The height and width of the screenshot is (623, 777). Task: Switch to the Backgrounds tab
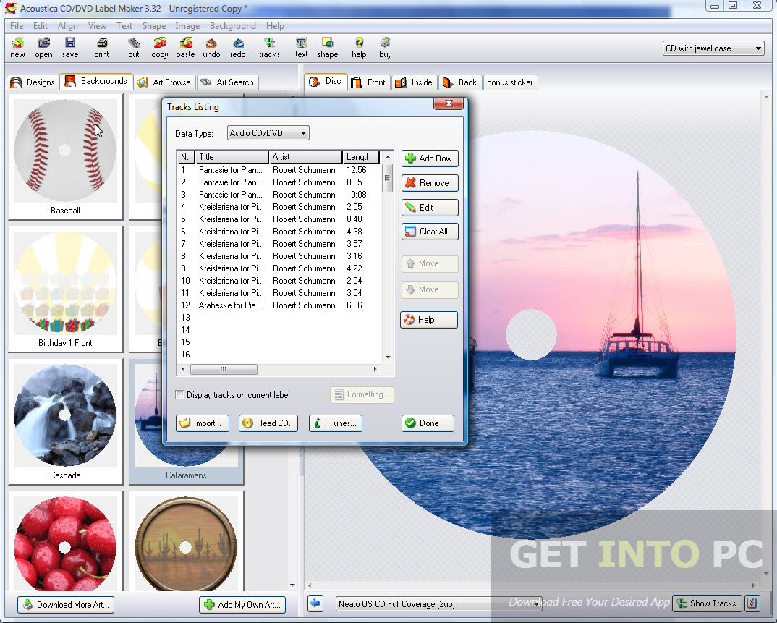tap(96, 81)
